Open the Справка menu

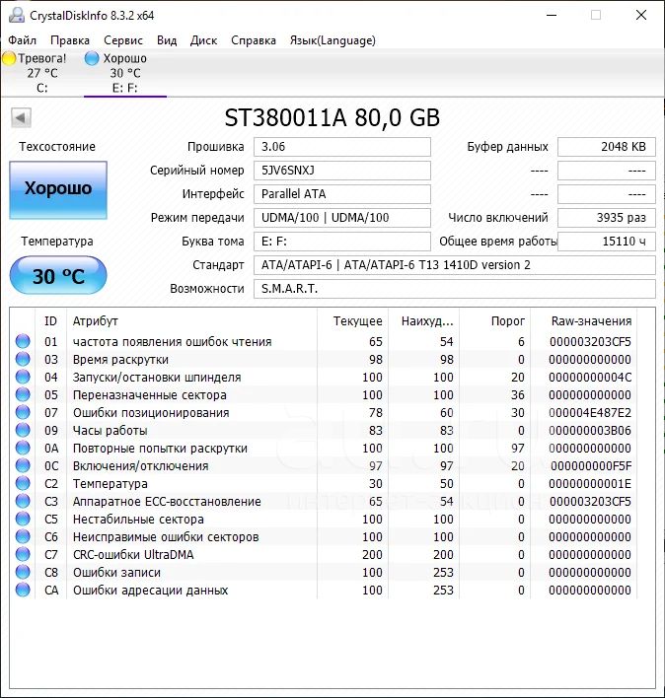click(254, 40)
